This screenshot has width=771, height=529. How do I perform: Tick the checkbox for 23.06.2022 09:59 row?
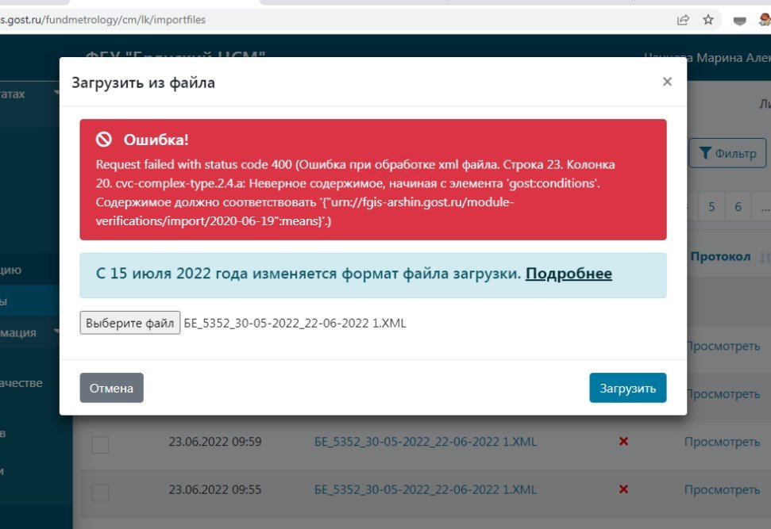click(x=100, y=444)
